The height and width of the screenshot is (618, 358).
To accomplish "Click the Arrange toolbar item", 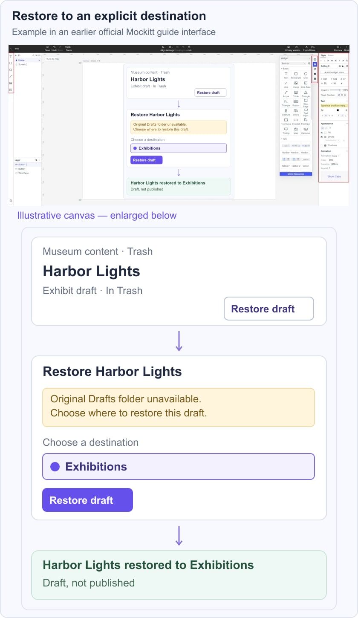I will tap(170, 48).
